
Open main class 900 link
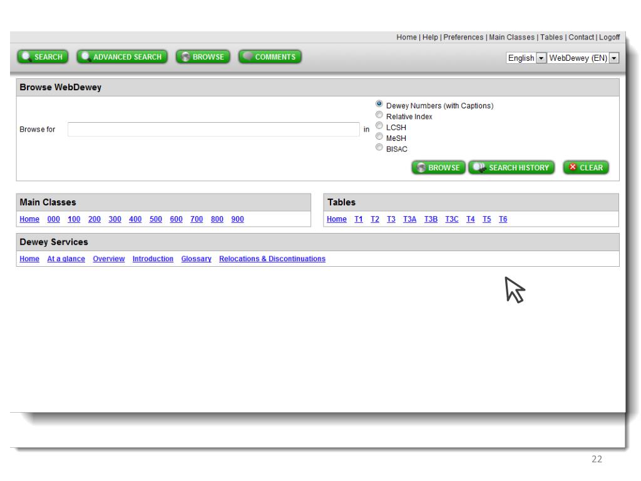tap(237, 219)
